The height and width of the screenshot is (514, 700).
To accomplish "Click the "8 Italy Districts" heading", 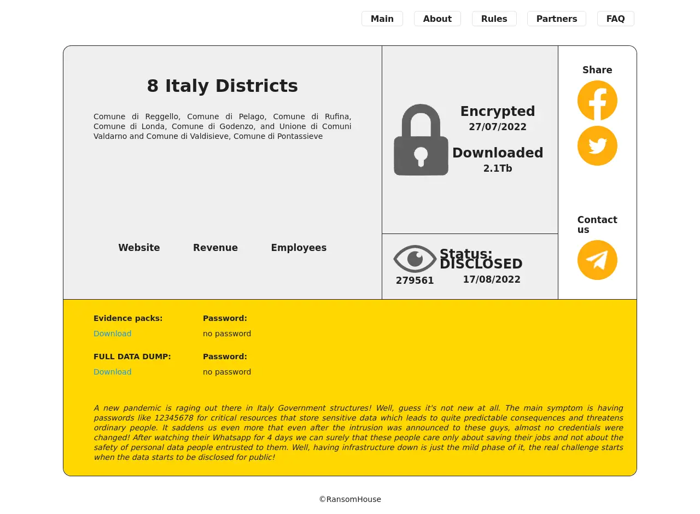I will pyautogui.click(x=222, y=86).
